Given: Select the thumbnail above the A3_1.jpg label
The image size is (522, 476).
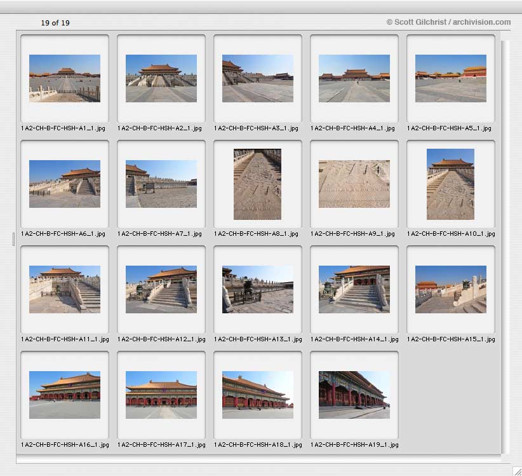Looking at the screenshot, I should coord(258,78).
